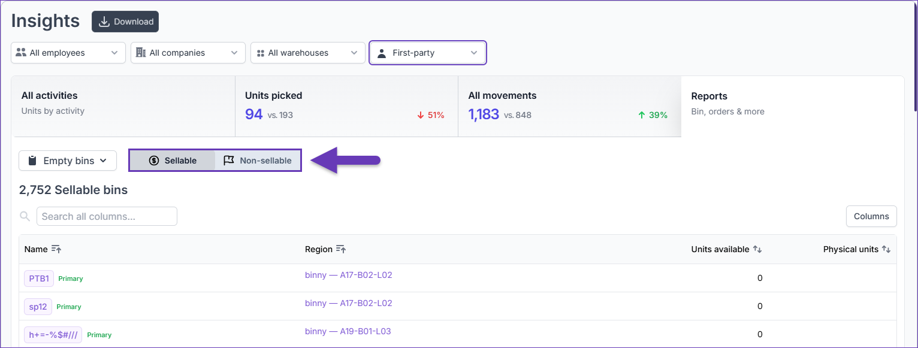Switch to the All activities tab
Viewport: 918px width, 348px height.
click(x=123, y=106)
